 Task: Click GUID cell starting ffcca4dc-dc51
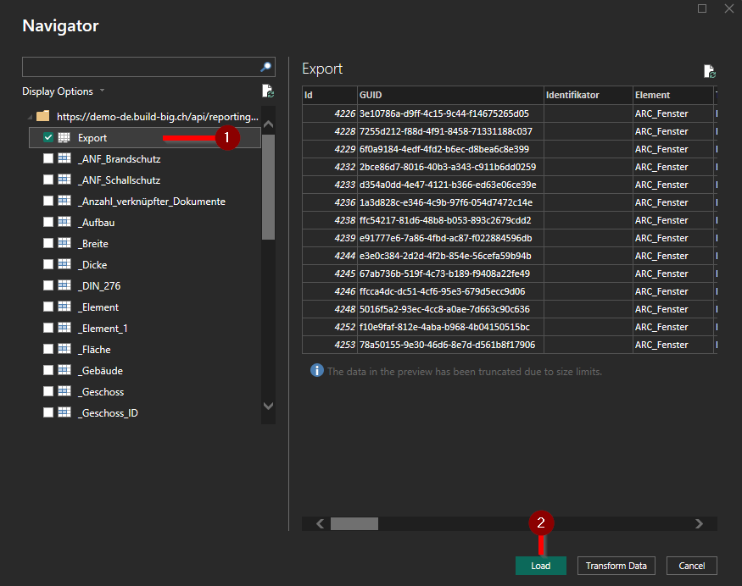pyautogui.click(x=450, y=291)
